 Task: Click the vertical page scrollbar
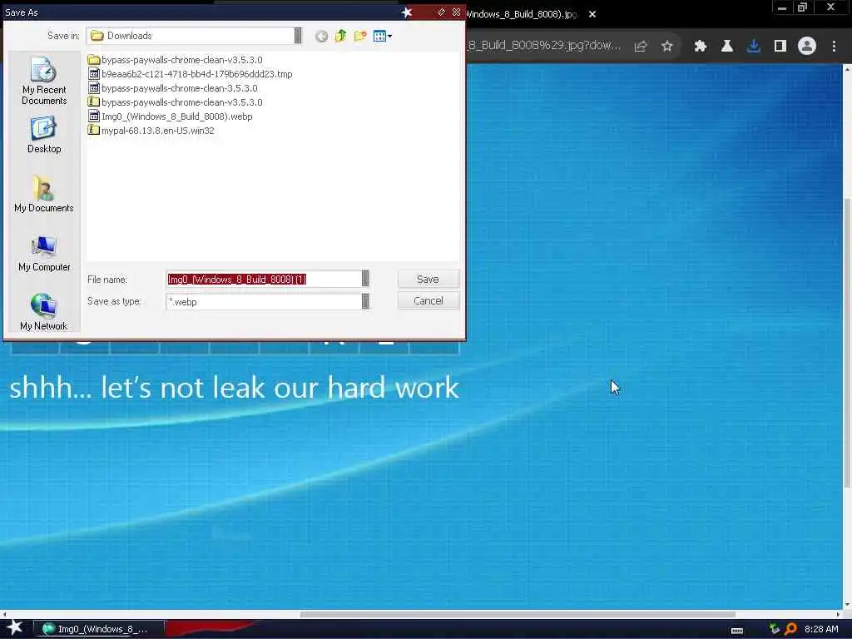(846, 342)
